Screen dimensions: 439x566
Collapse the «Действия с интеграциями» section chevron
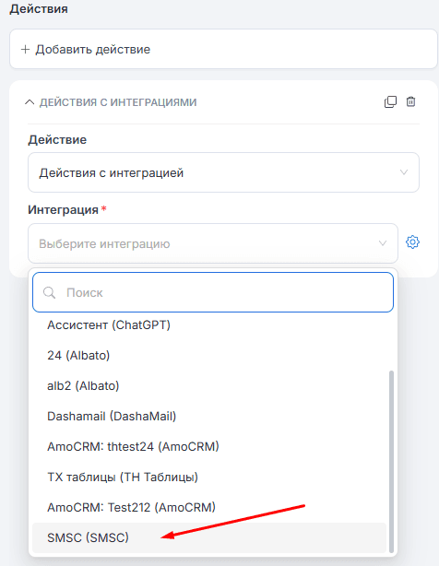click(x=30, y=102)
